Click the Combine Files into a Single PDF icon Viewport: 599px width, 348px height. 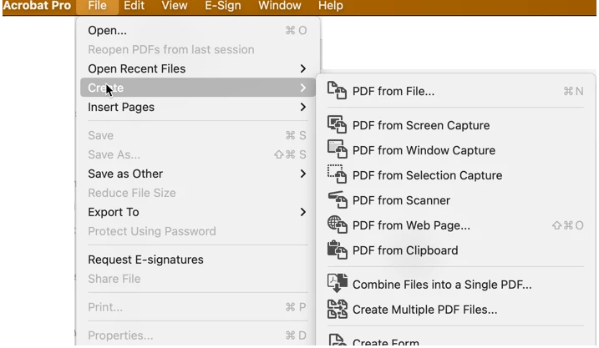pos(337,284)
